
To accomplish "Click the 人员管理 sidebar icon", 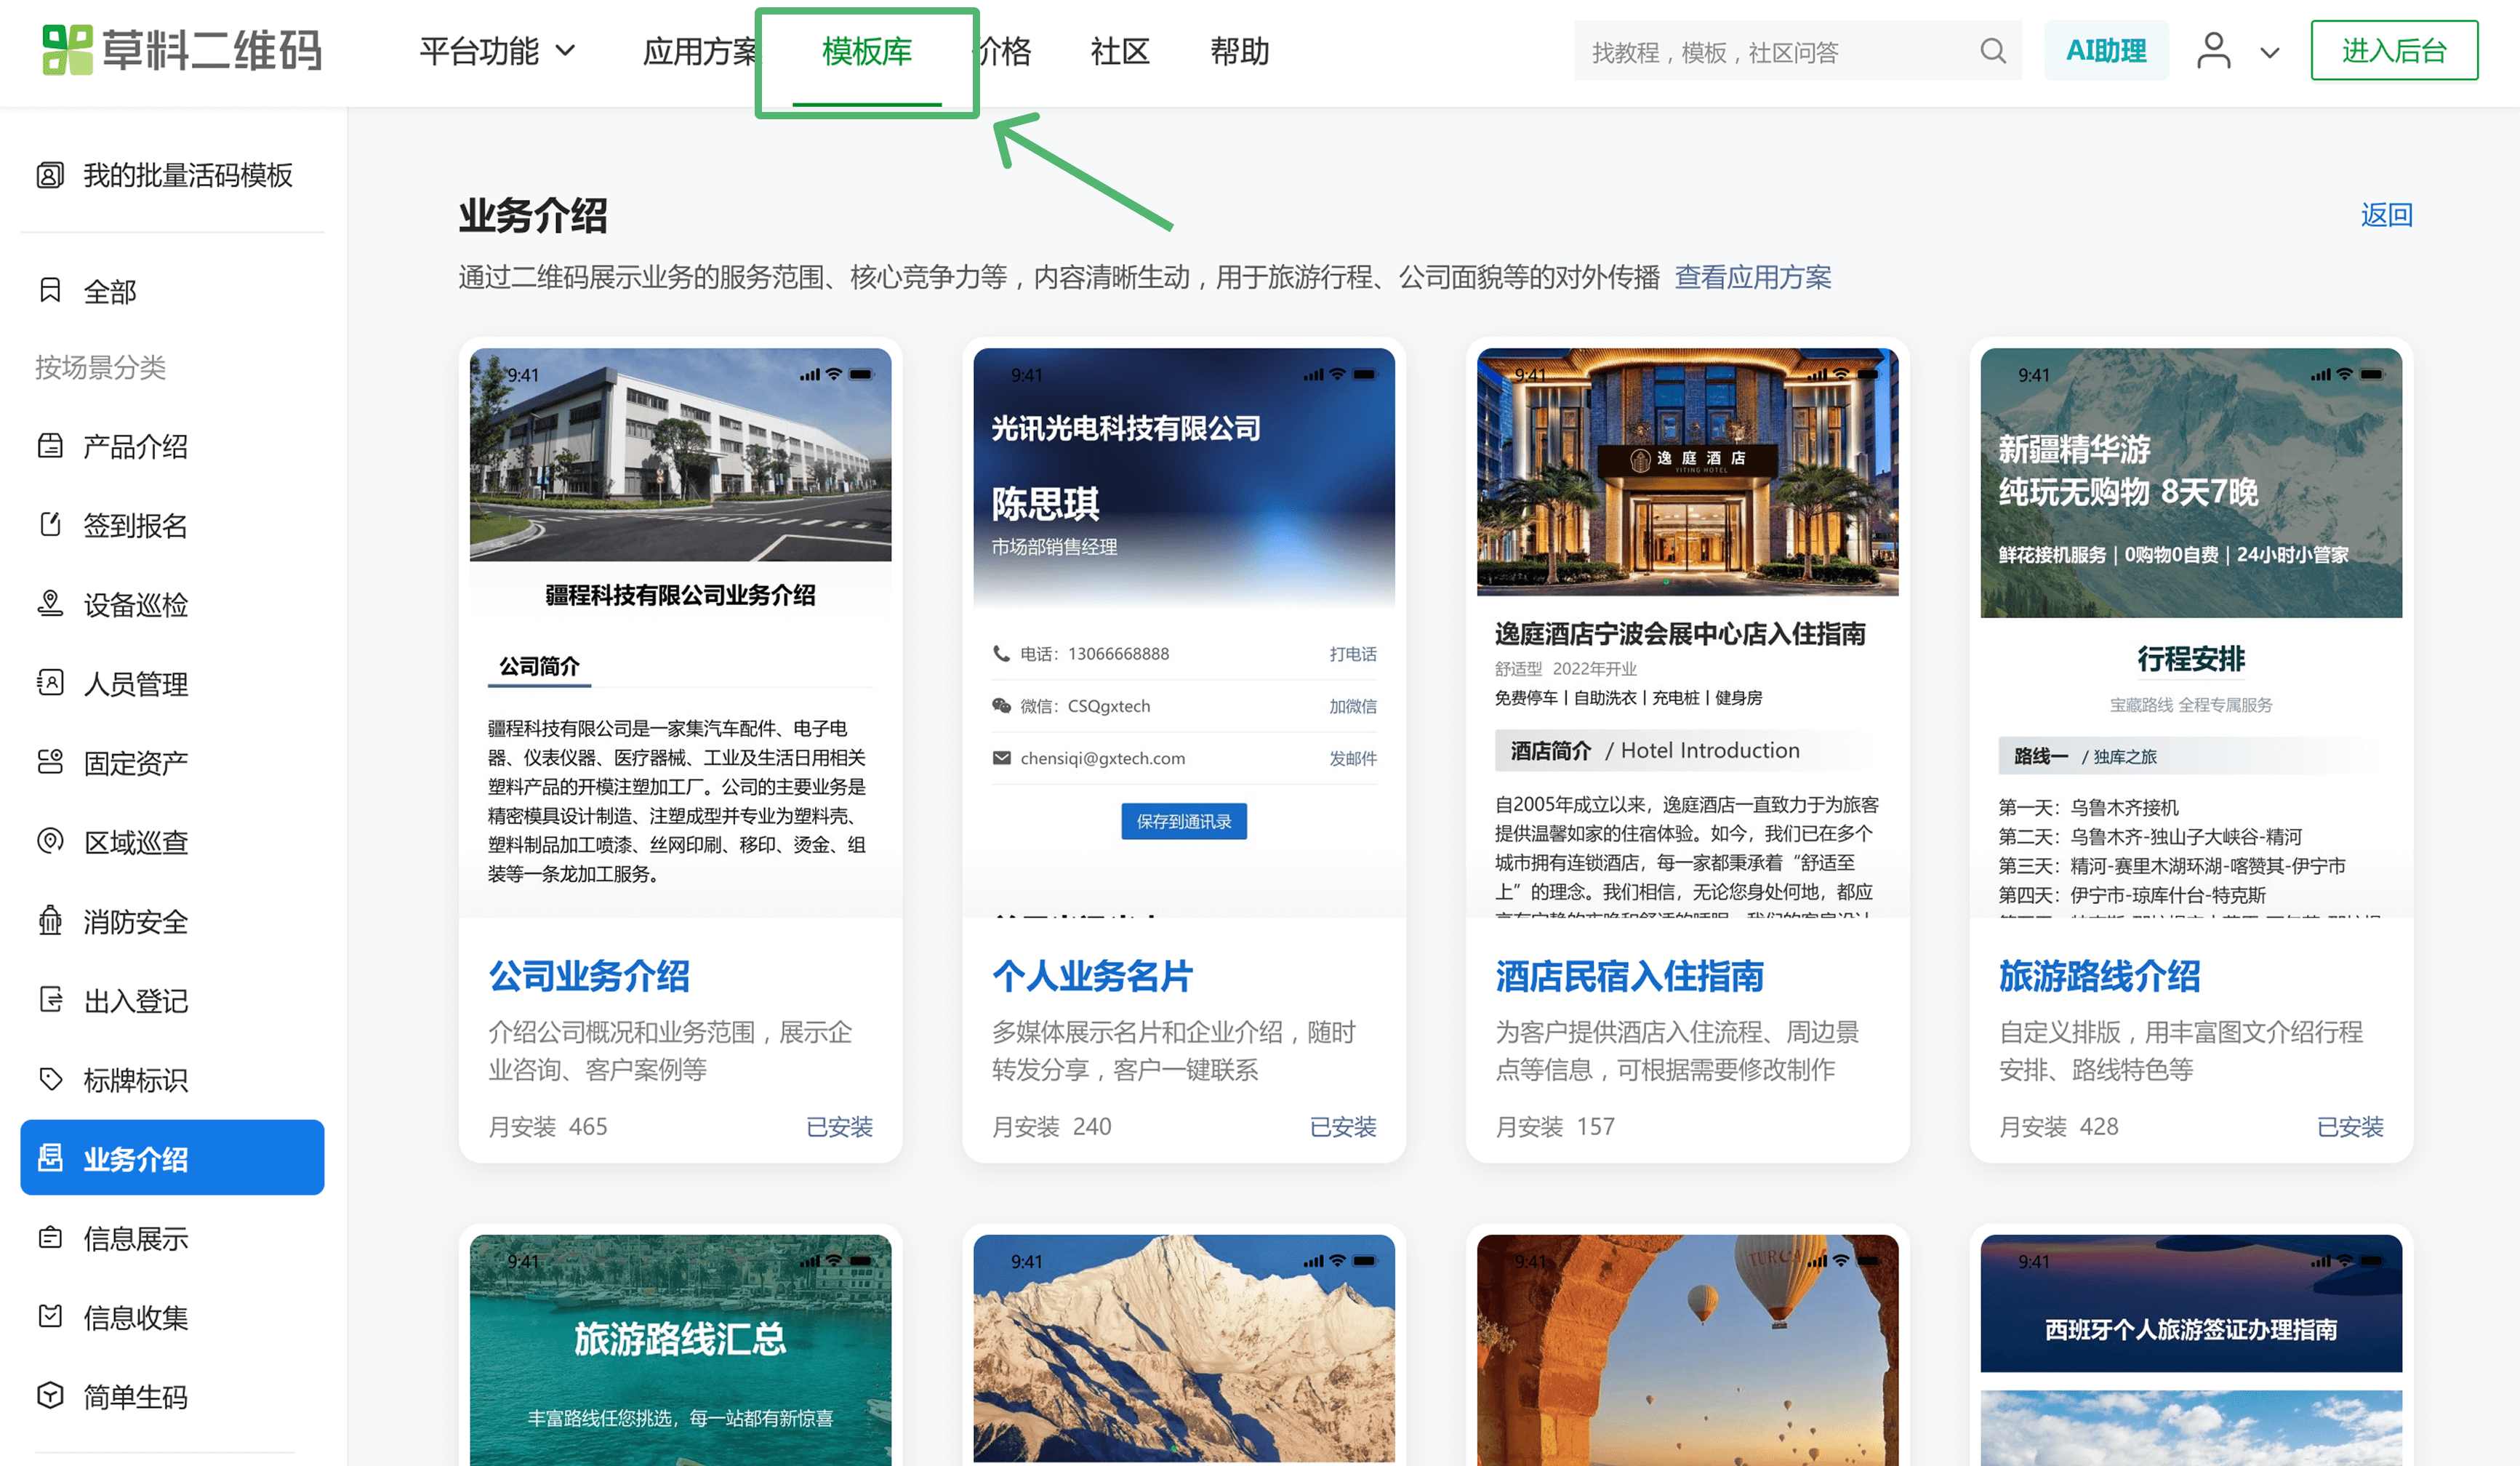I will [x=50, y=683].
